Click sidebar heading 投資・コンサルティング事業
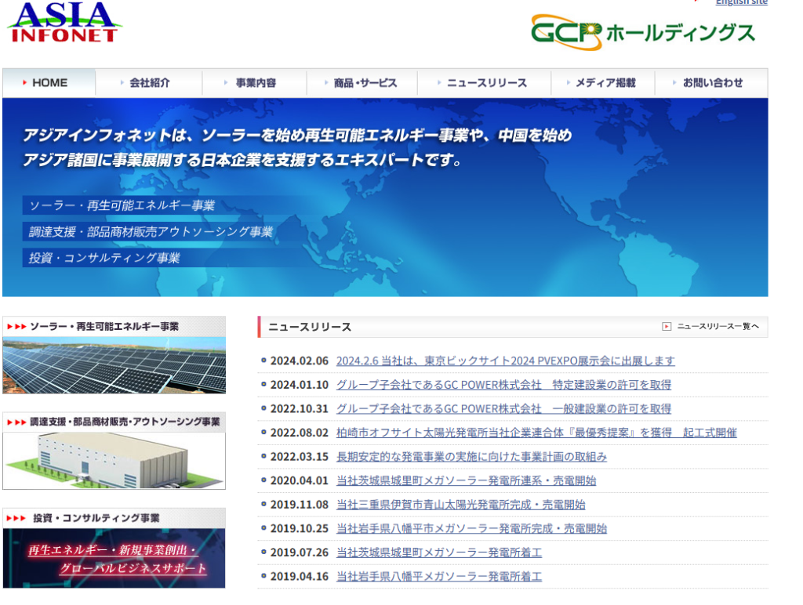Screen dimensions: 803x605 [96, 518]
